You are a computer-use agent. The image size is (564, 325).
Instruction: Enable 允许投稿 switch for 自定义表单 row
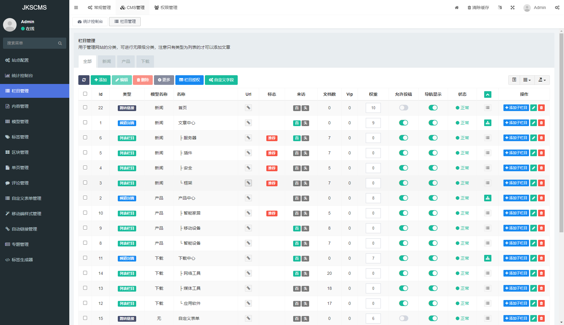[403, 318]
